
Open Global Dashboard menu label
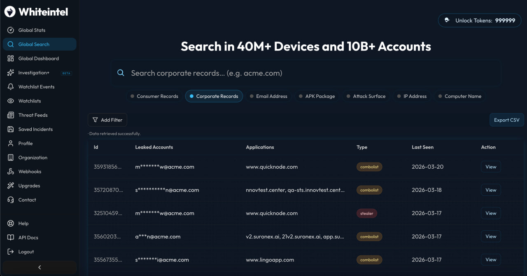[39, 58]
